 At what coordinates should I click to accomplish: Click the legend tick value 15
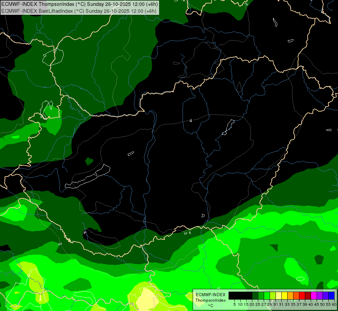pos(246,304)
